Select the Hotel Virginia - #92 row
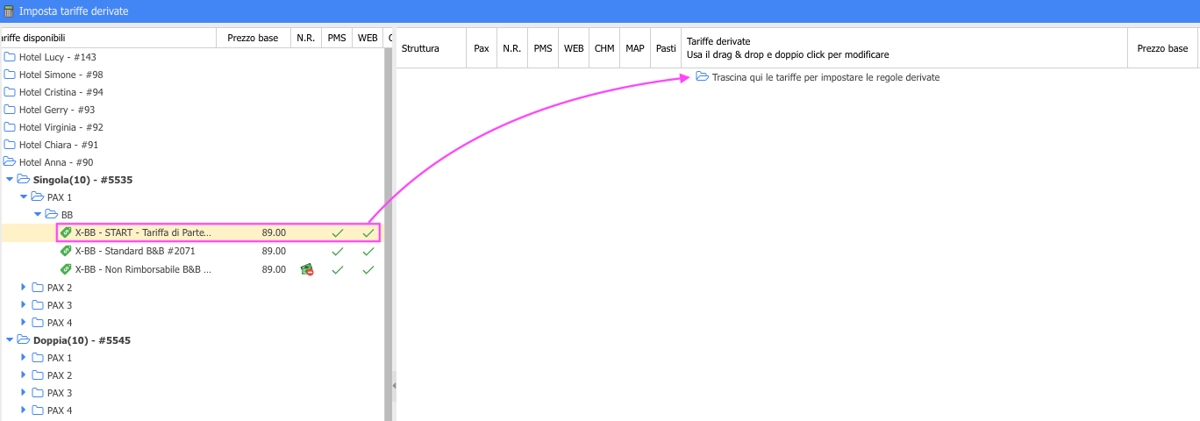The image size is (1200, 421). click(192, 127)
